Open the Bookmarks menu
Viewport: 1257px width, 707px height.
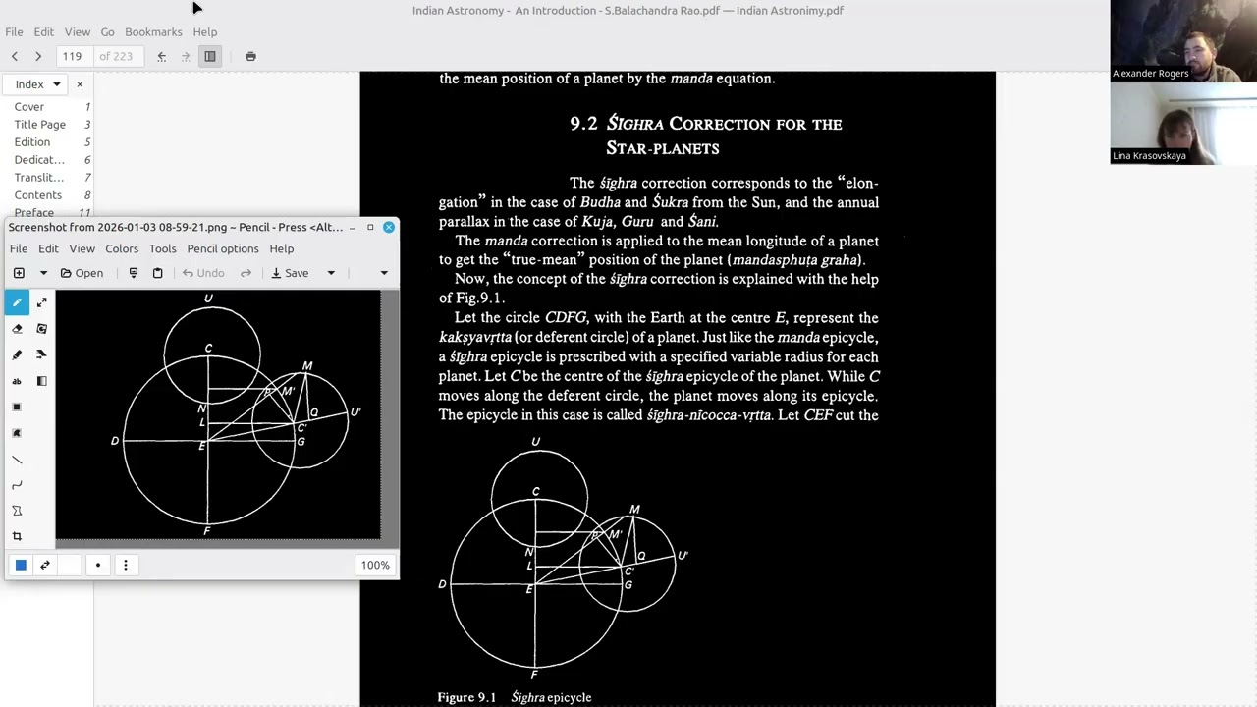153,31
